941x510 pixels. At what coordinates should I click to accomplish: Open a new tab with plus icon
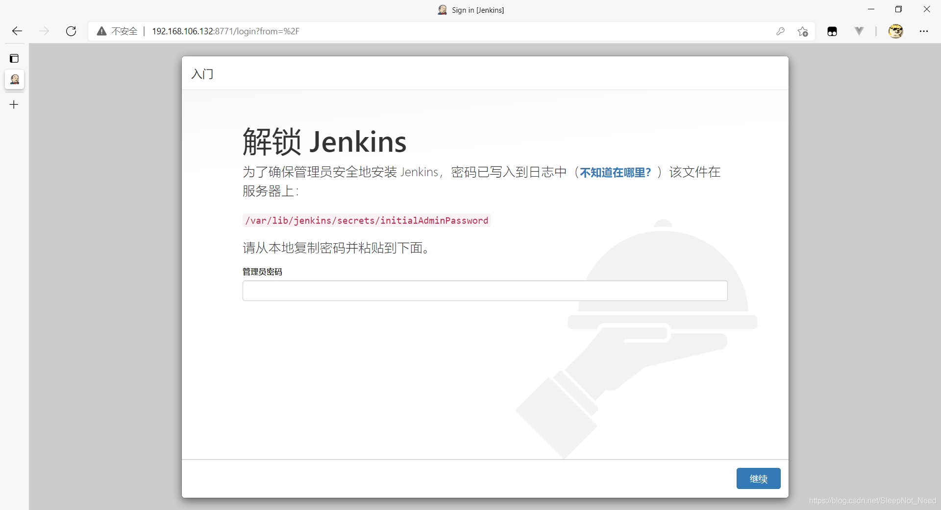tap(14, 104)
